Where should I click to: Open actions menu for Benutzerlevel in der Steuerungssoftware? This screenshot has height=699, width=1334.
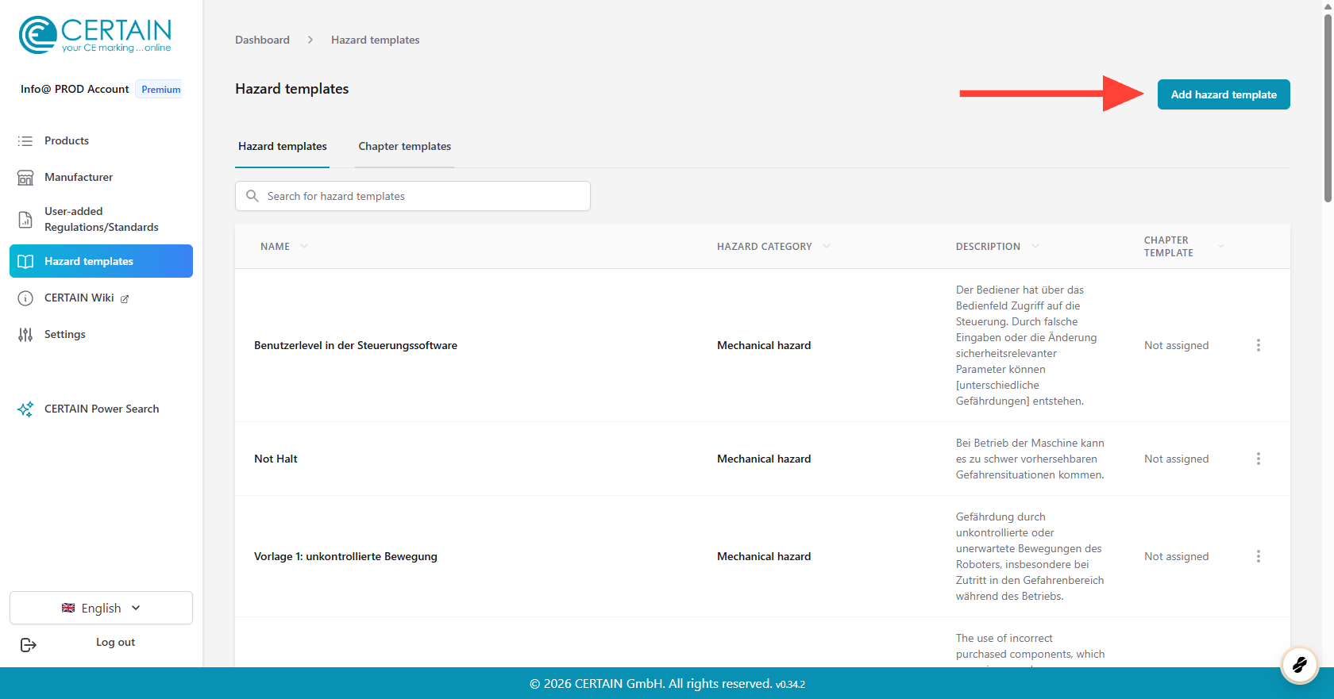1259,345
